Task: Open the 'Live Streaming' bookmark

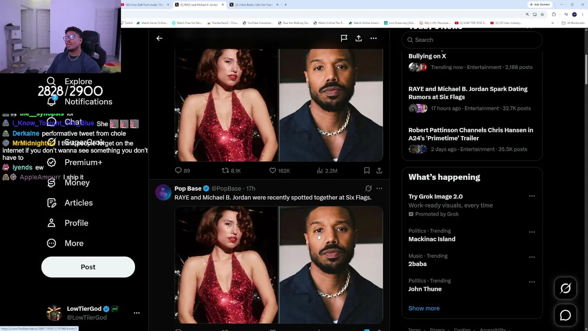Action: pos(399,23)
